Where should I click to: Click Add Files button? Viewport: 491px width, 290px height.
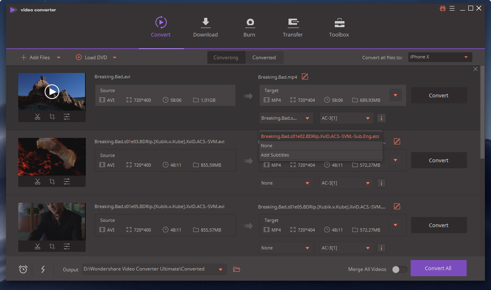[36, 58]
